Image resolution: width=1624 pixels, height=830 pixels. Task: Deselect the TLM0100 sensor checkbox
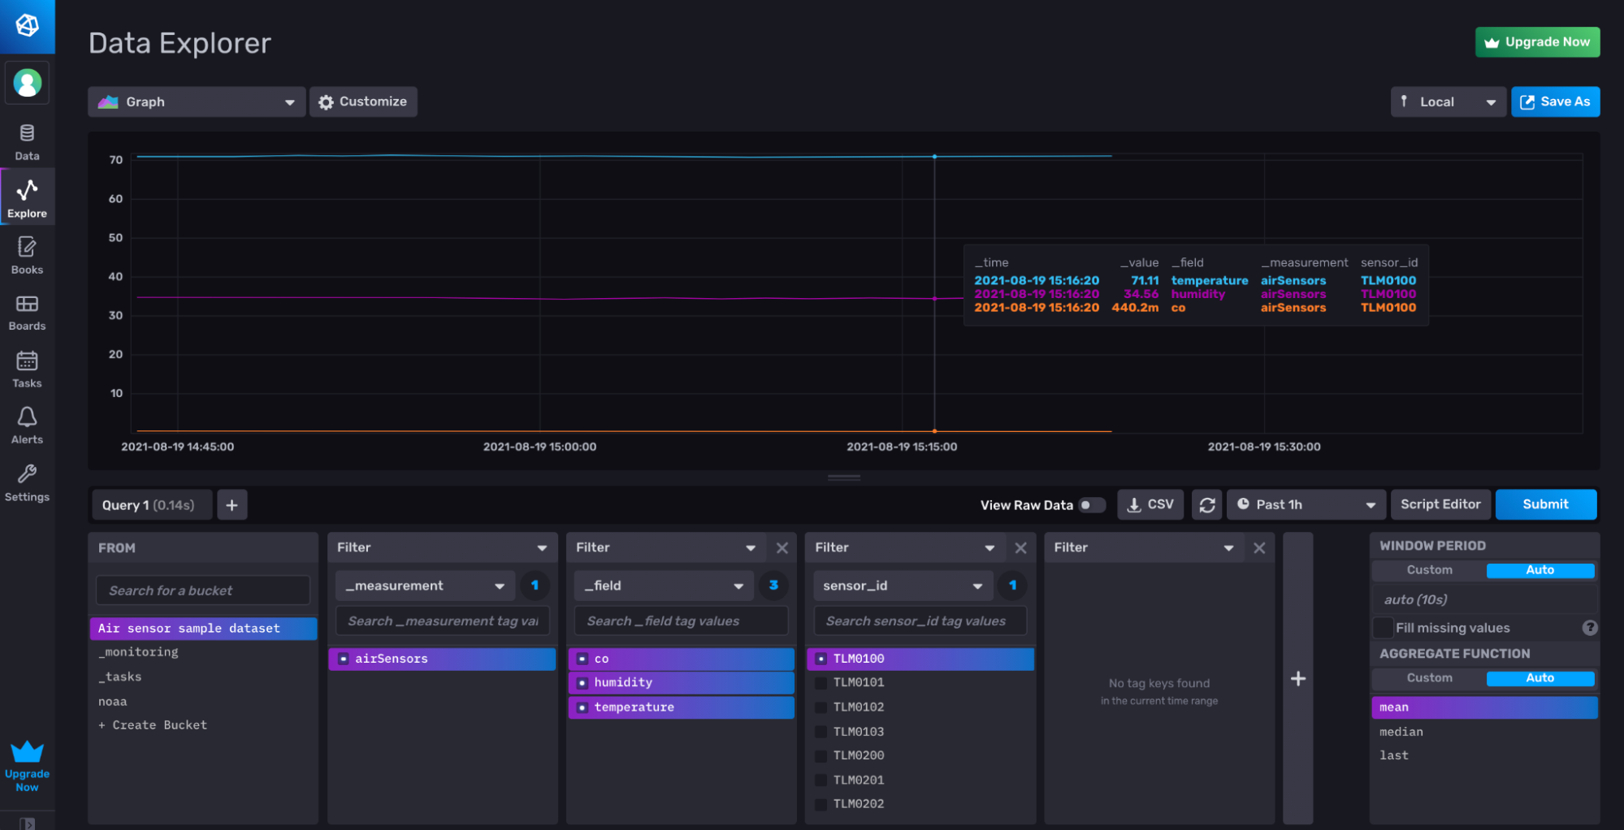[x=821, y=659]
